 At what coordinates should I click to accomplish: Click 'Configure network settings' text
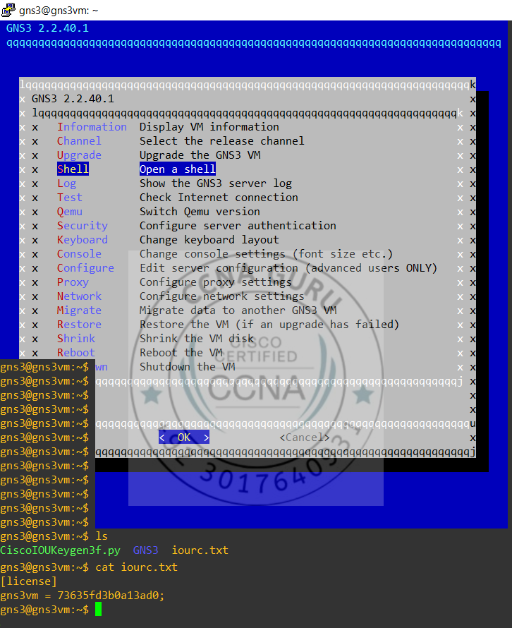(x=222, y=296)
